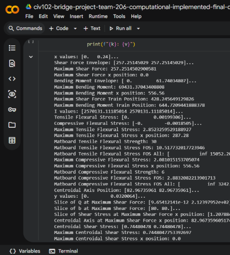
Task: Click the Google Colab logo
Action: [x=12, y=10]
